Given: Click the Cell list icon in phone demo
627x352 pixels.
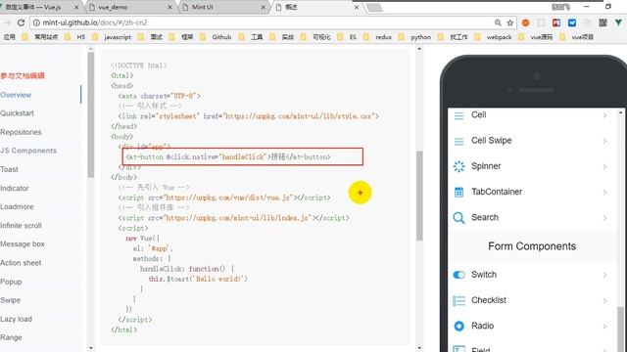Looking at the screenshot, I should point(459,115).
